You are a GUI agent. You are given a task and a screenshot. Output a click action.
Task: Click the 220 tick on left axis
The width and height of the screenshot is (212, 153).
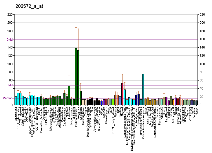10,14
